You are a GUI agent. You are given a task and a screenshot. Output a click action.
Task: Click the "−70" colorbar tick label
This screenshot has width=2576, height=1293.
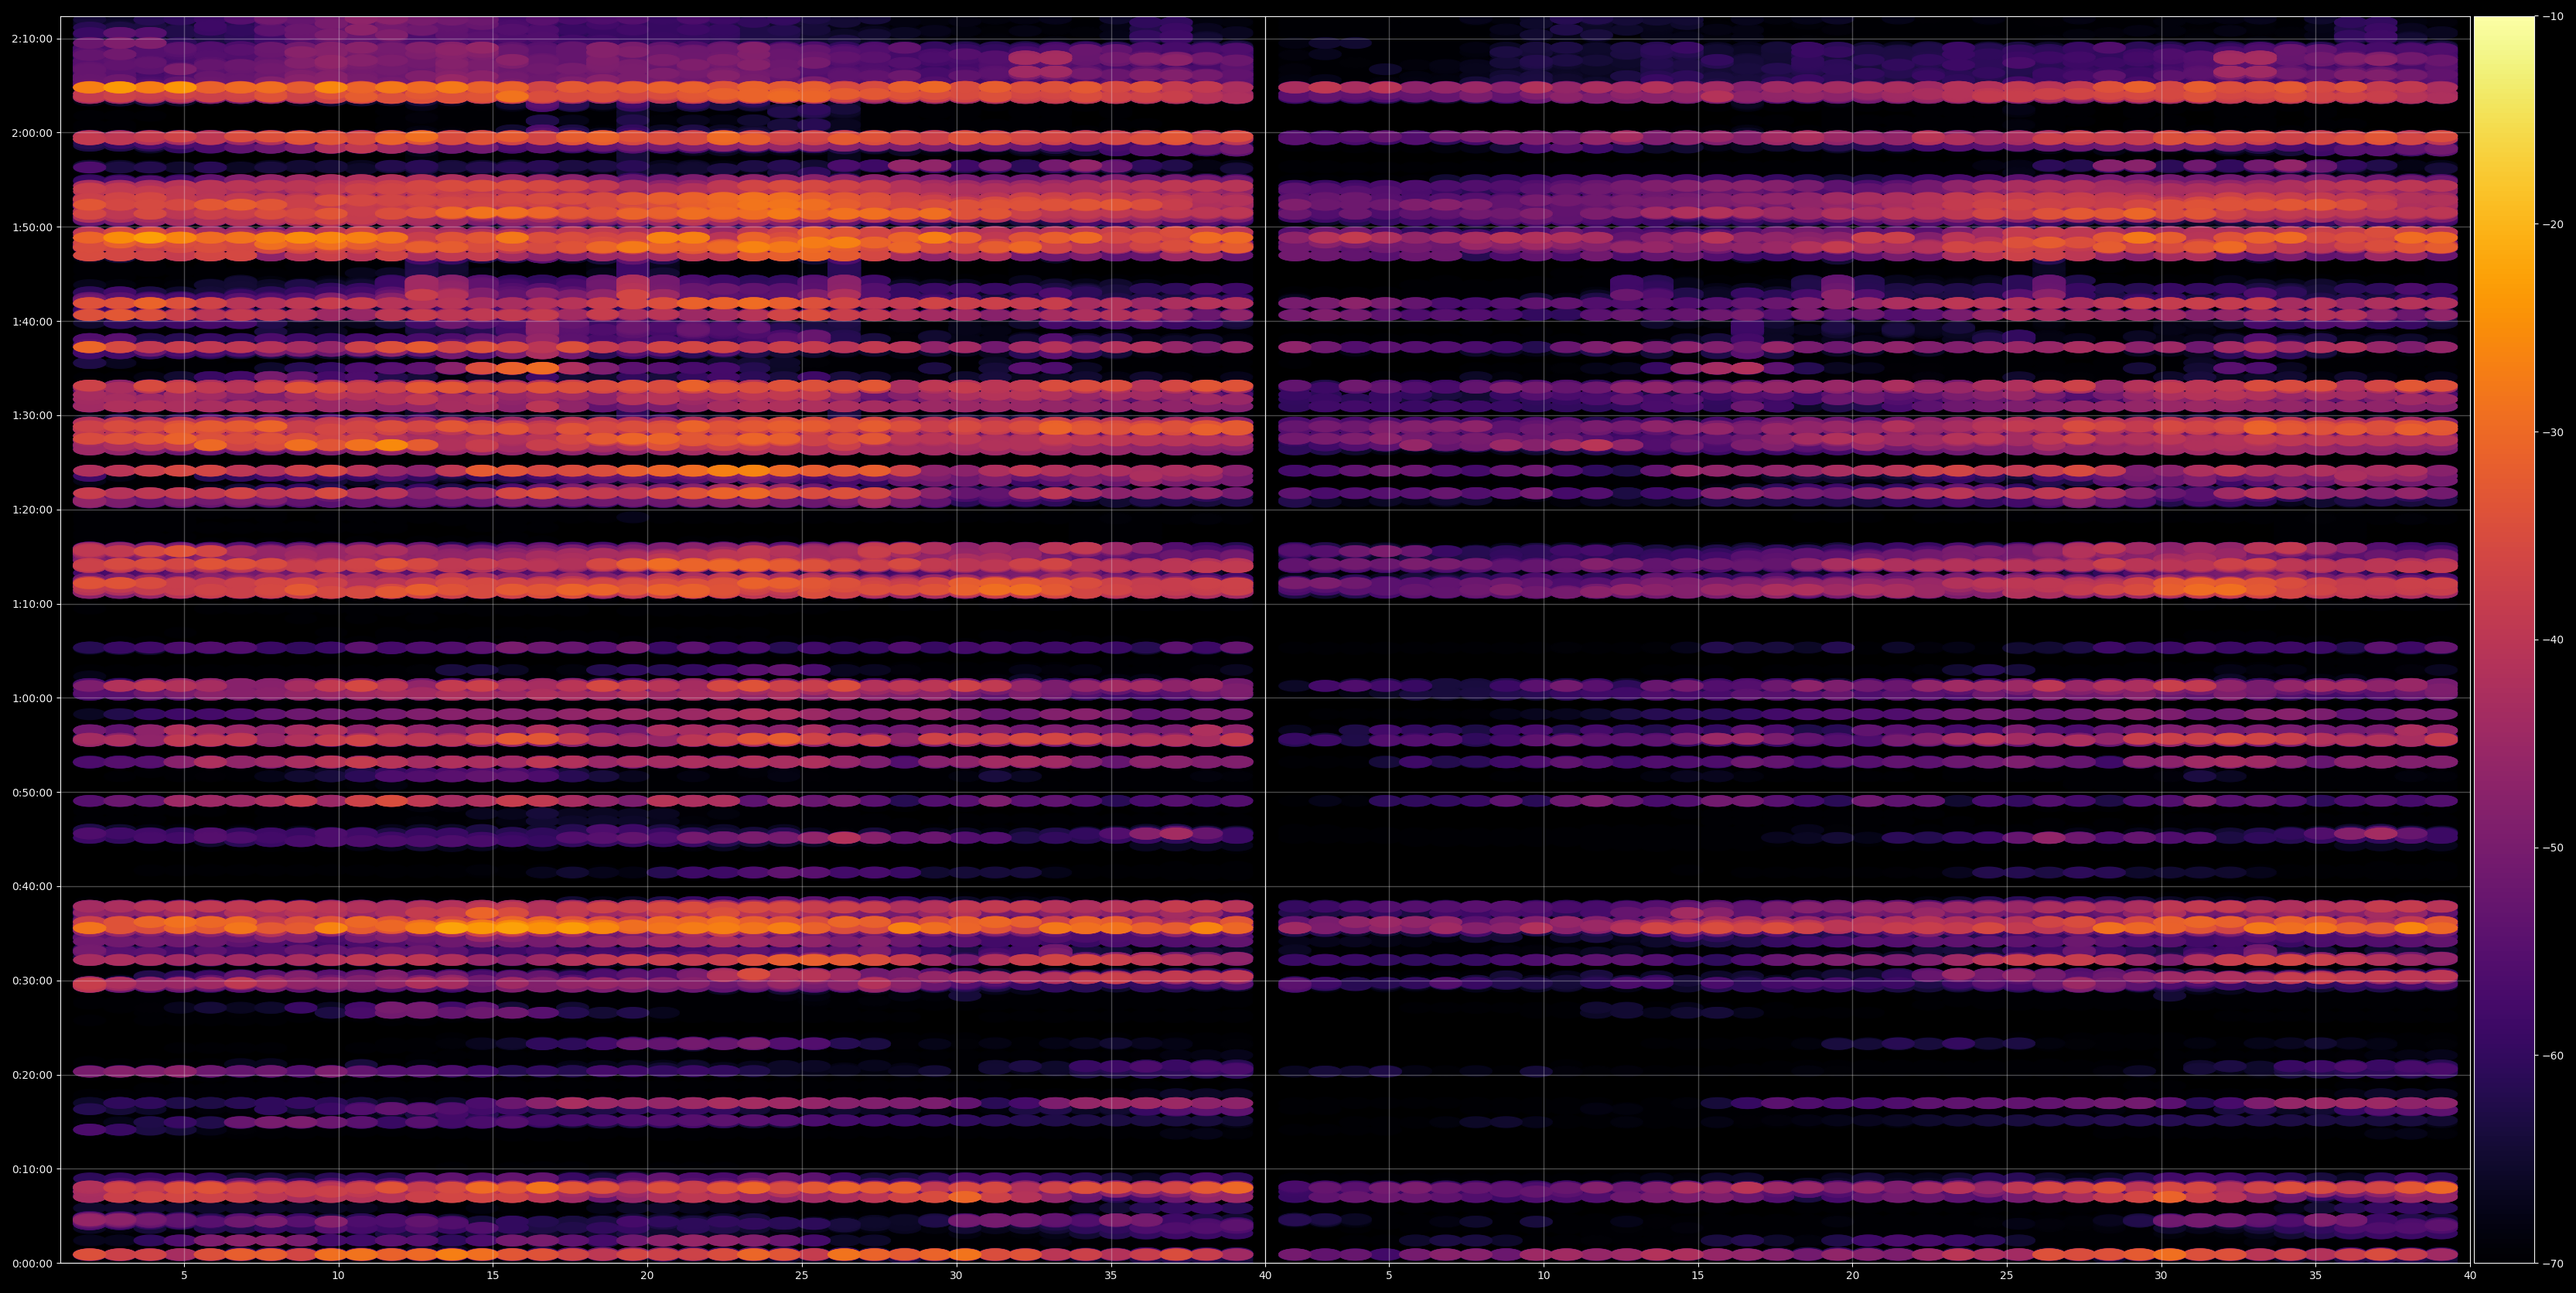click(2553, 1263)
